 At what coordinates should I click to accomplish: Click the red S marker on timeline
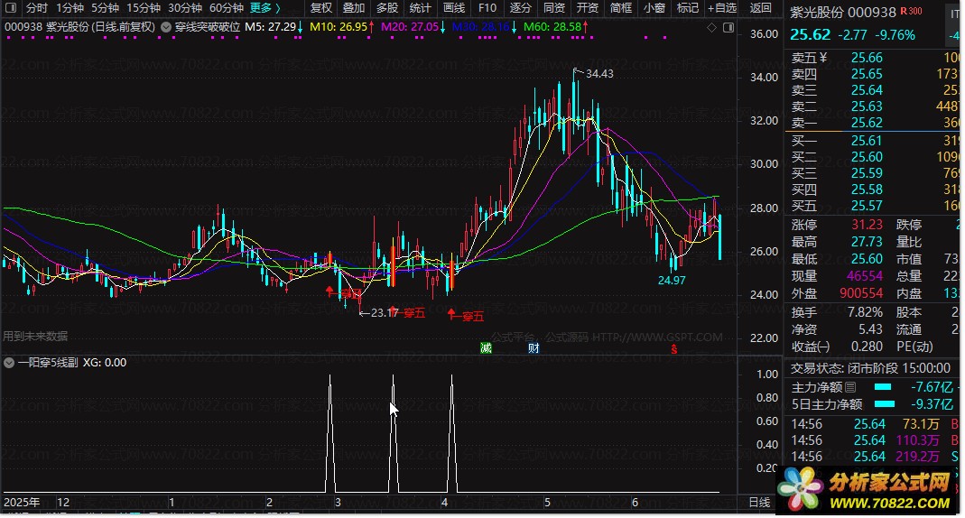674,349
